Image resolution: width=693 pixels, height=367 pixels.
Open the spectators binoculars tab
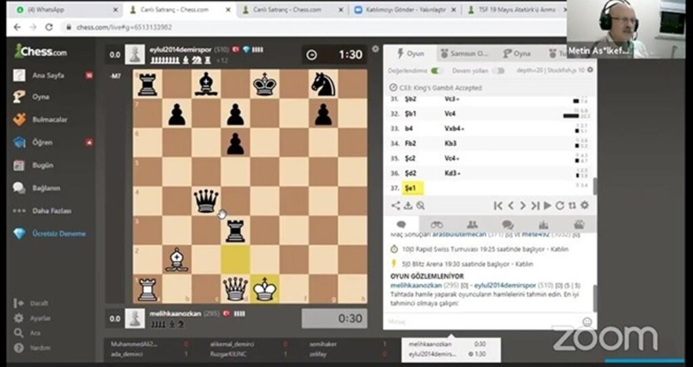pyautogui.click(x=437, y=224)
